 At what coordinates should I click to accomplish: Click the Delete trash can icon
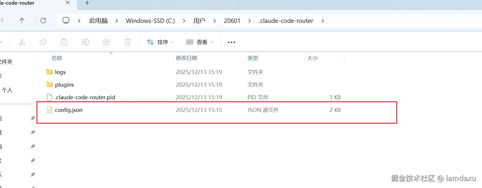[x=128, y=42]
